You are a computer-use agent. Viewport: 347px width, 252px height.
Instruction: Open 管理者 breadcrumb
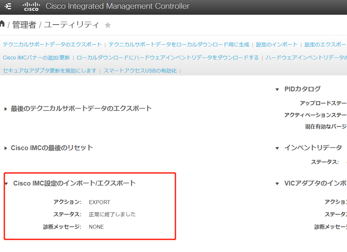point(24,25)
